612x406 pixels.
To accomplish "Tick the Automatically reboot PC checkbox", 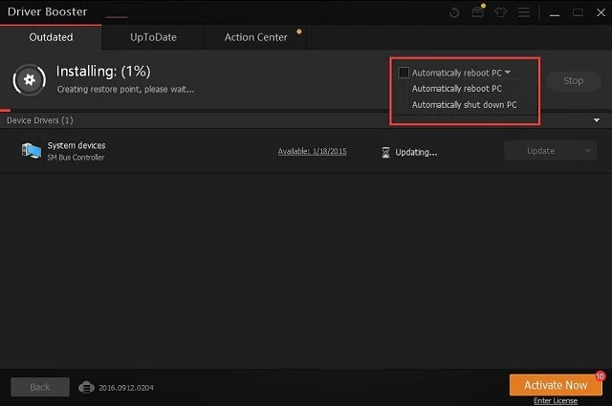I will pos(404,73).
